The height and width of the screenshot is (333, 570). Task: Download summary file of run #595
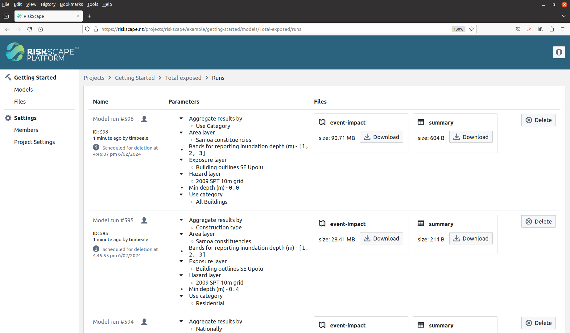(x=471, y=238)
